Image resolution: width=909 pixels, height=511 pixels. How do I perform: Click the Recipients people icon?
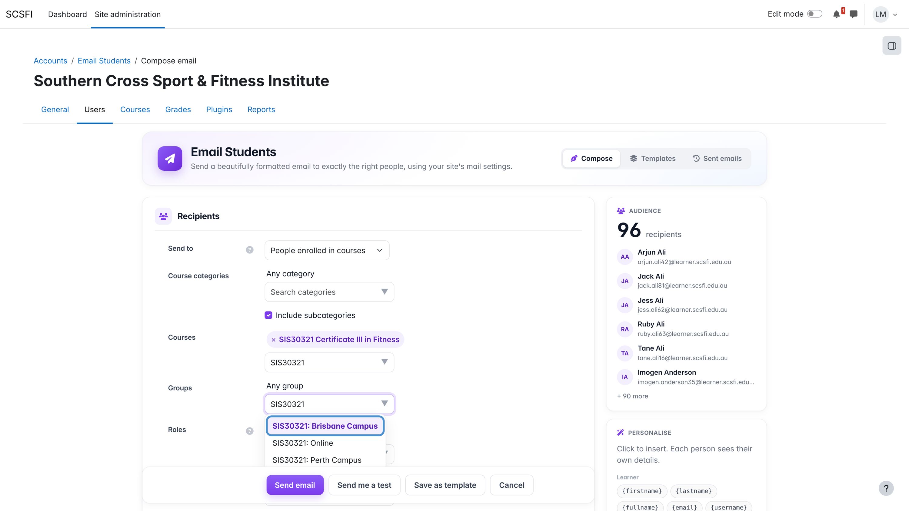point(163,216)
